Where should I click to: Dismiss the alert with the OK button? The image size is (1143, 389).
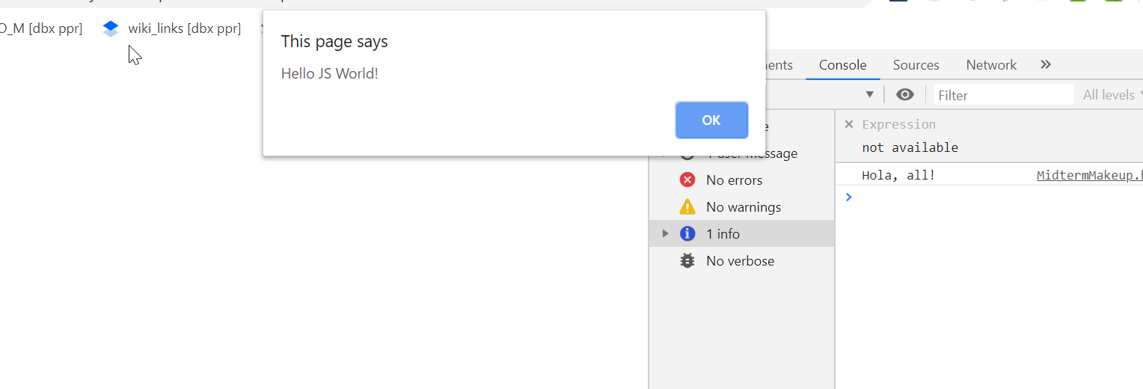point(711,120)
